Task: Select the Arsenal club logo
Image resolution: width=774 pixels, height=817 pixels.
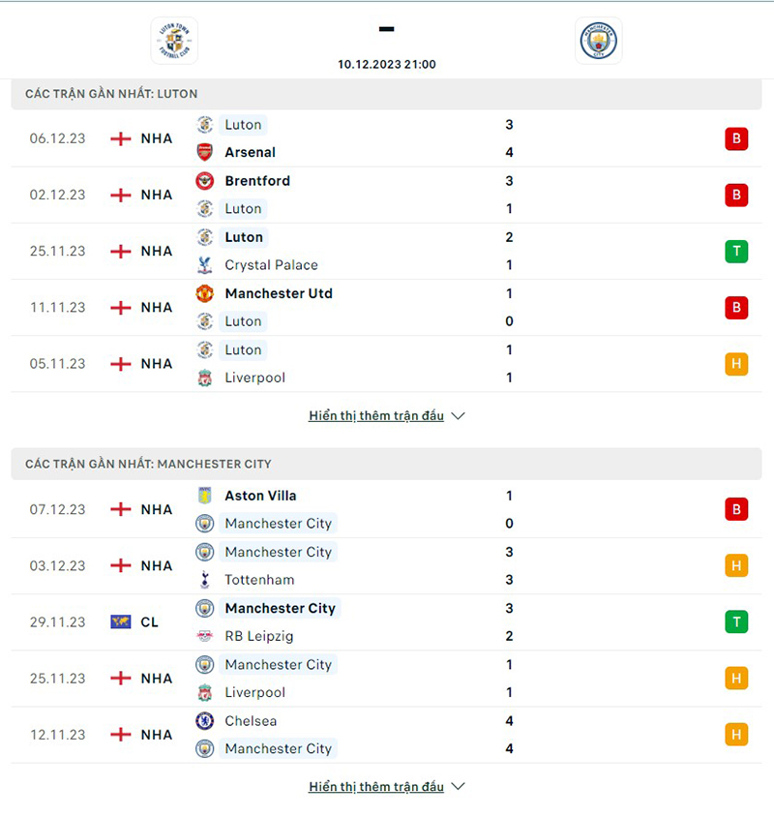Action: [204, 152]
